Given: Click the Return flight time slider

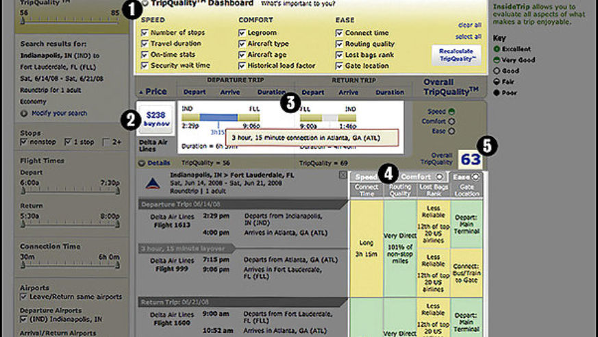Looking at the screenshot, I should 70,224.
